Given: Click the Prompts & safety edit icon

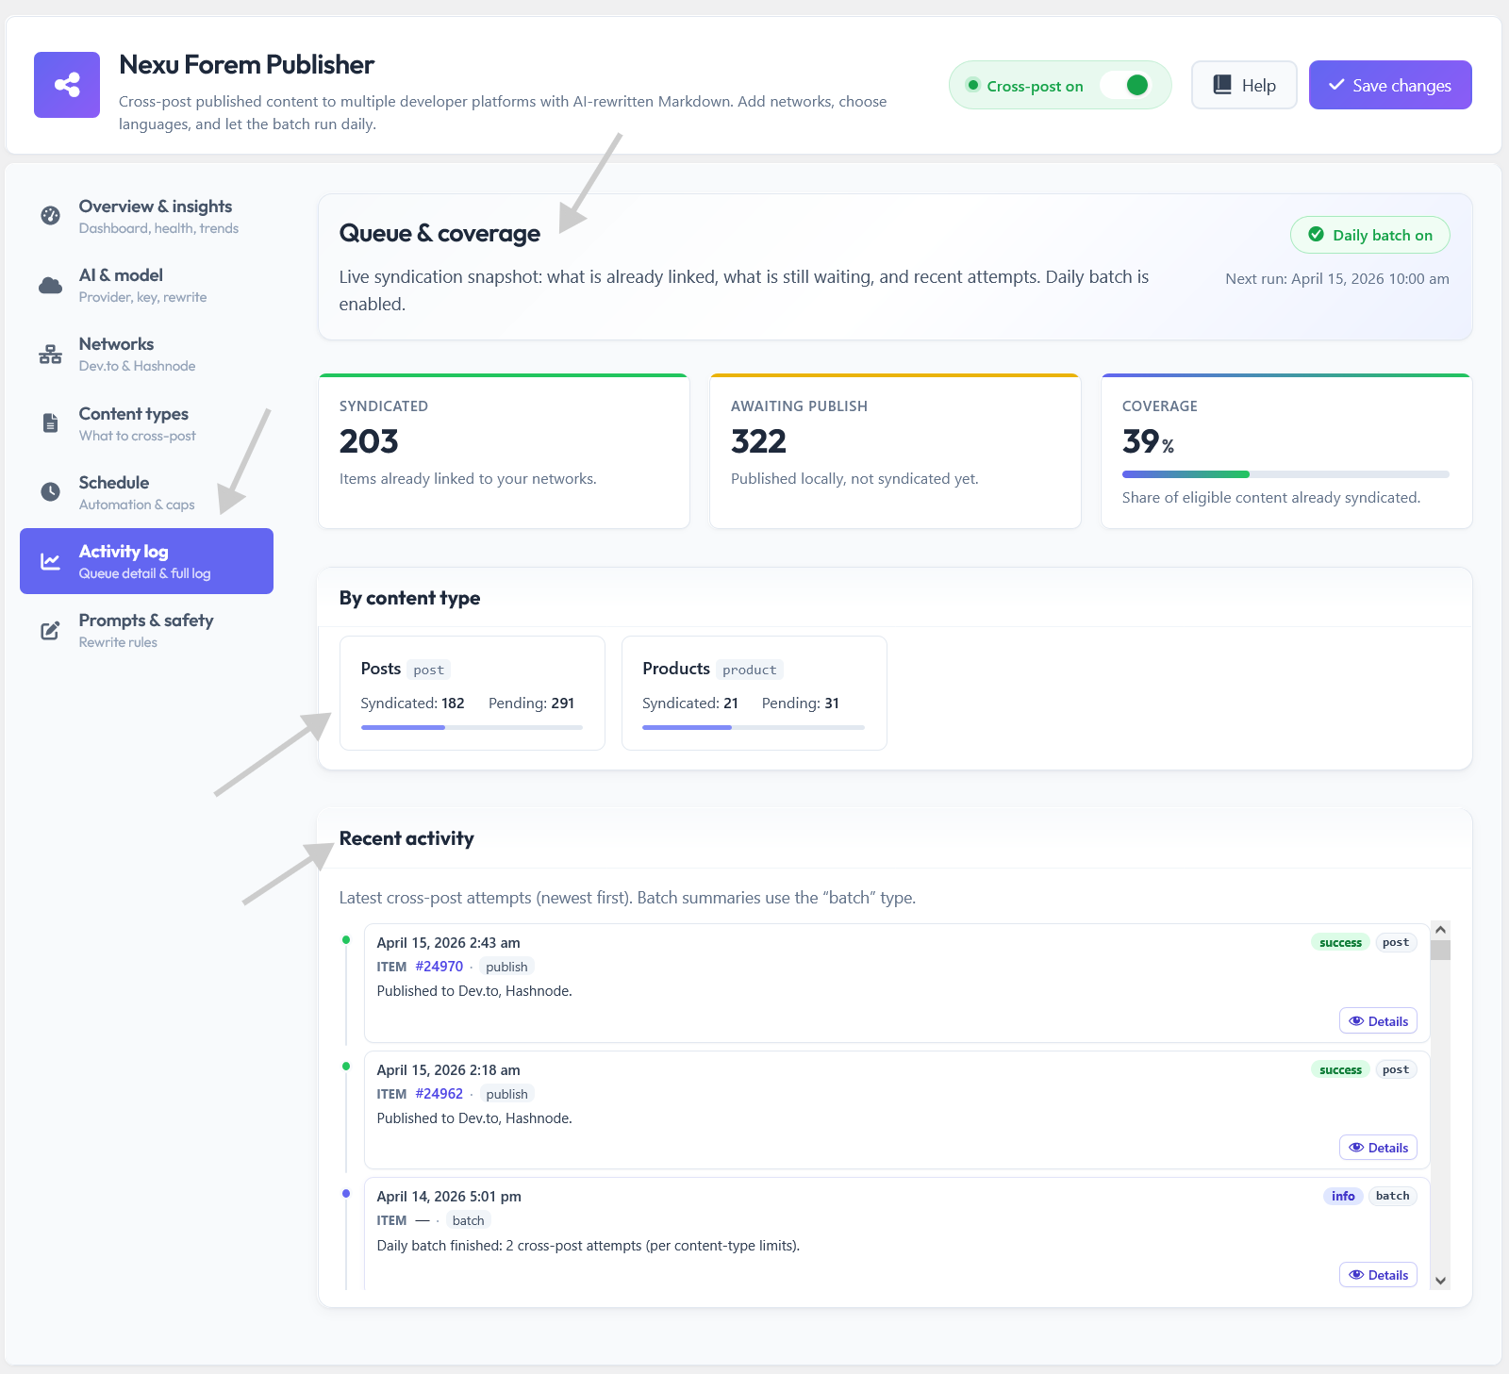Looking at the screenshot, I should 50,630.
